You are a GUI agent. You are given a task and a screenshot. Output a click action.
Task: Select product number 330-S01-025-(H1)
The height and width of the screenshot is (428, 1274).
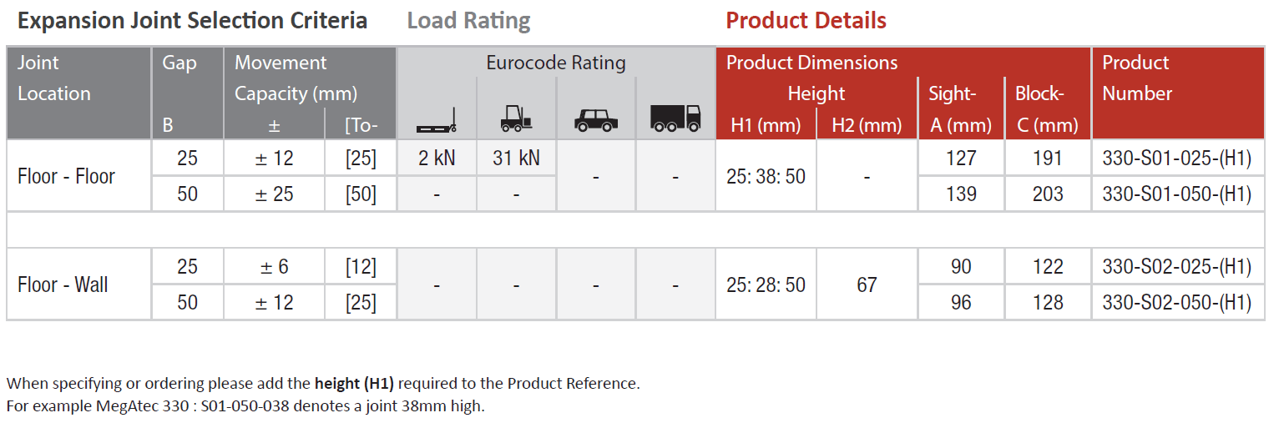point(1177,159)
